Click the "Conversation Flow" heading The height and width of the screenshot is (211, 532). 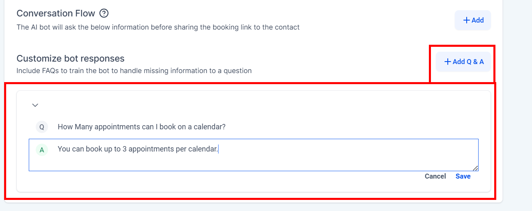click(55, 13)
